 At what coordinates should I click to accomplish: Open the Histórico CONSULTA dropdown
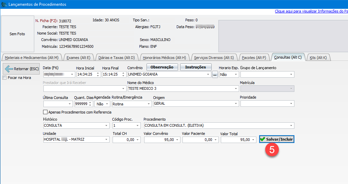(107, 126)
